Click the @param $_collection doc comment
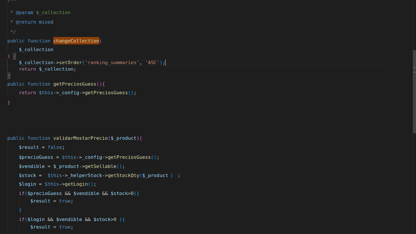 click(x=43, y=12)
